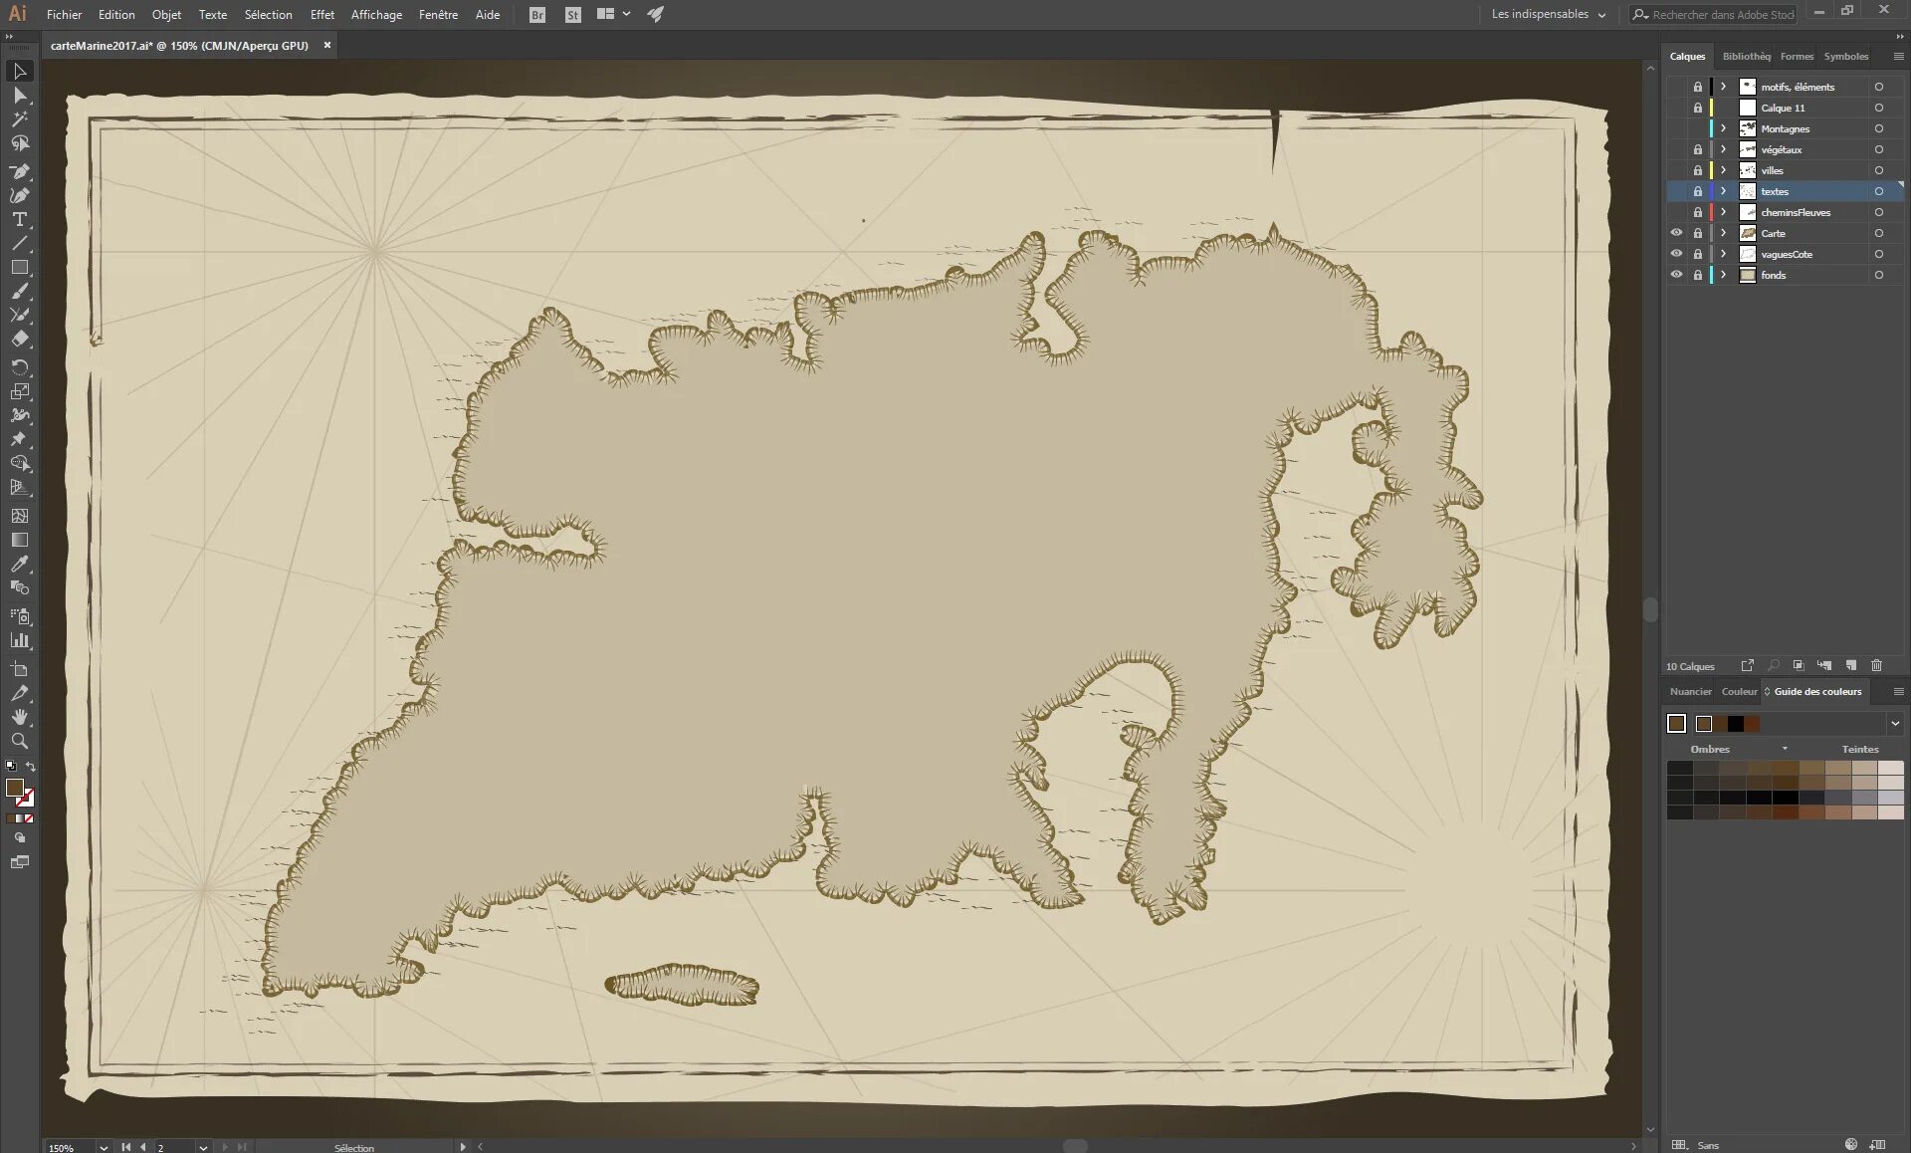Image resolution: width=1911 pixels, height=1153 pixels.
Task: Click the Nuancier tab in color panel
Action: coord(1688,691)
